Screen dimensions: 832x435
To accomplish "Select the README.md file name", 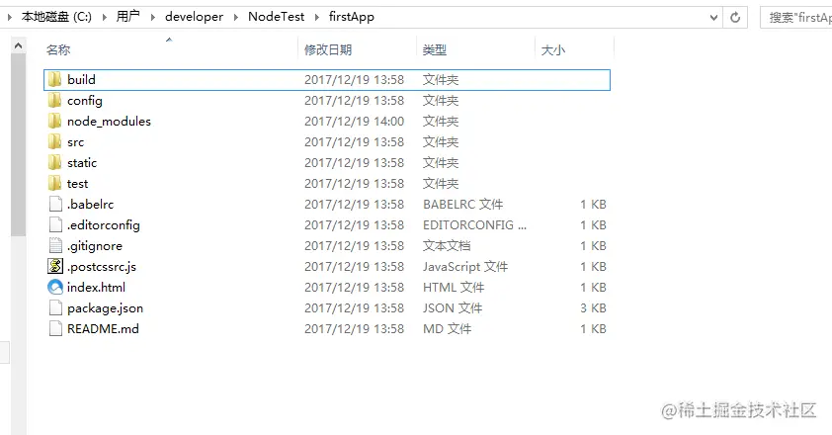I will pos(103,329).
